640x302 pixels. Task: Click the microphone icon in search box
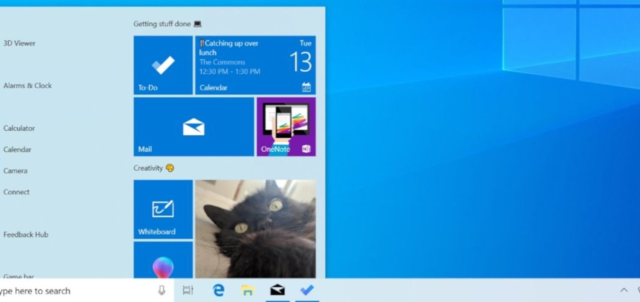click(161, 291)
